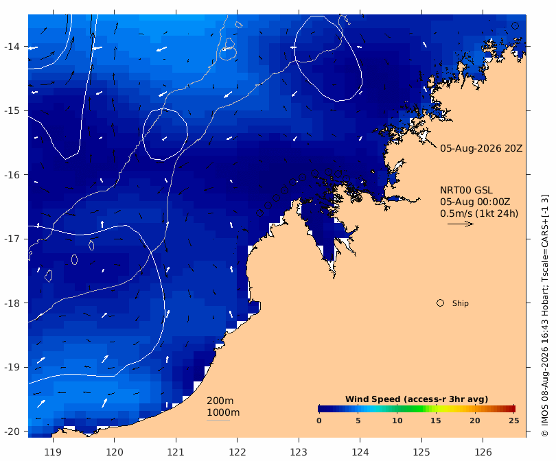Click the westernmost ship track circle
Screen dimensions: 556x461
[x=259, y=213]
